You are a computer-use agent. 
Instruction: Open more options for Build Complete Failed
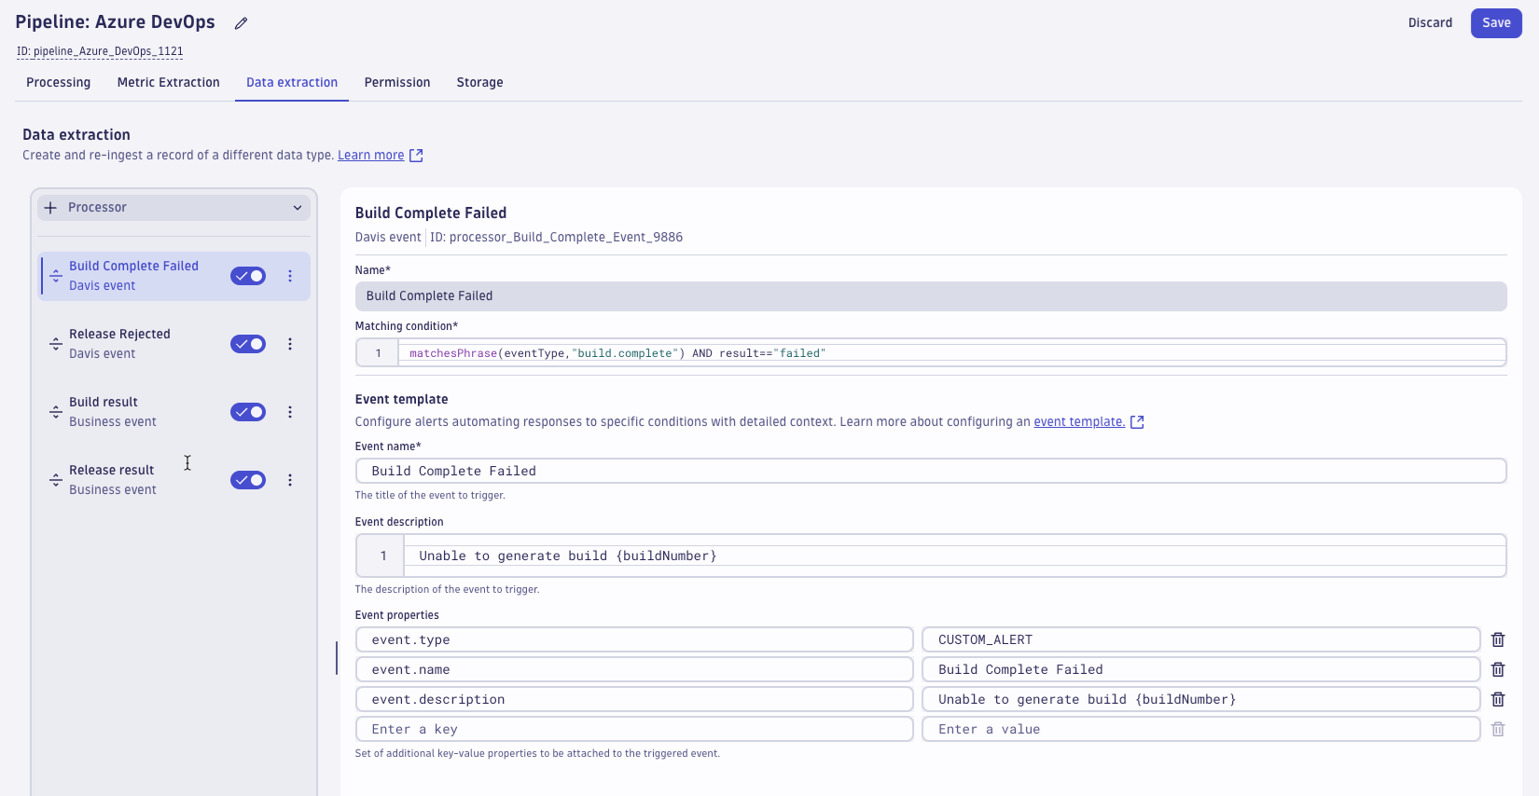(x=290, y=276)
